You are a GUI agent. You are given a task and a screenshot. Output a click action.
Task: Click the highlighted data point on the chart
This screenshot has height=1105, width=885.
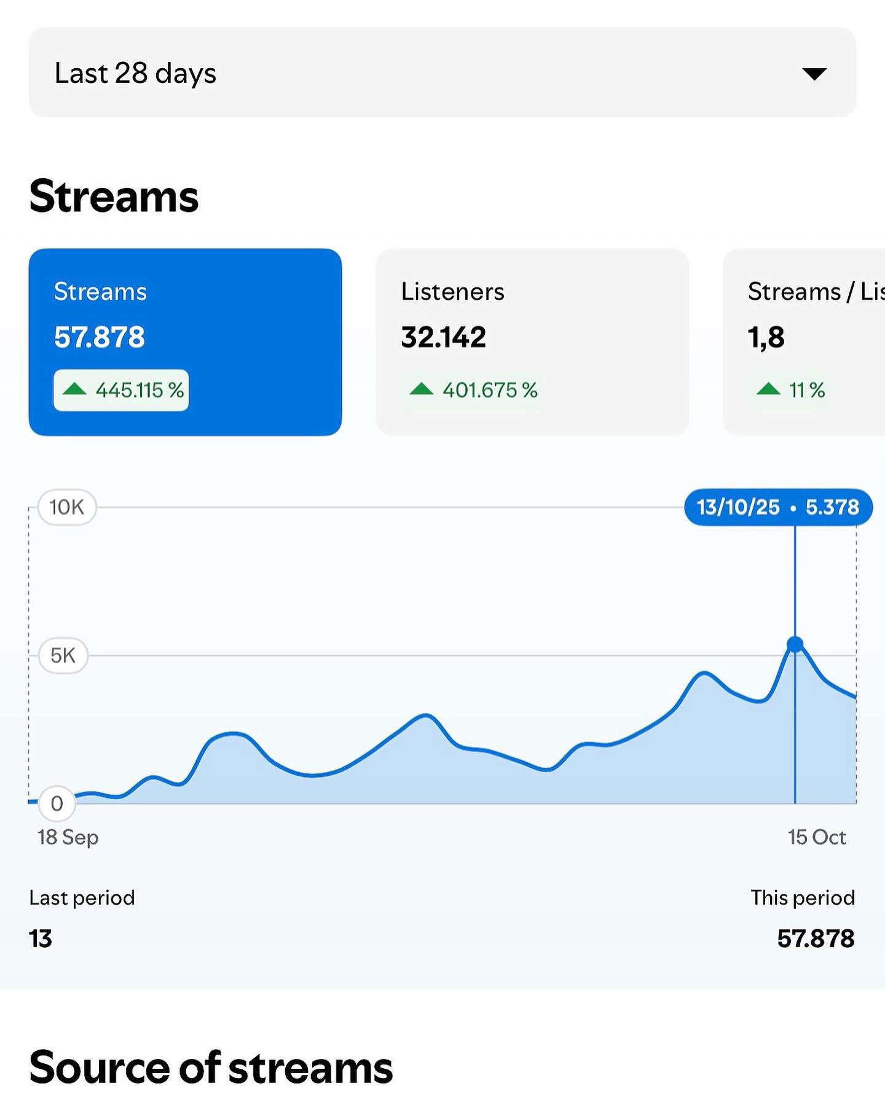[x=795, y=644]
